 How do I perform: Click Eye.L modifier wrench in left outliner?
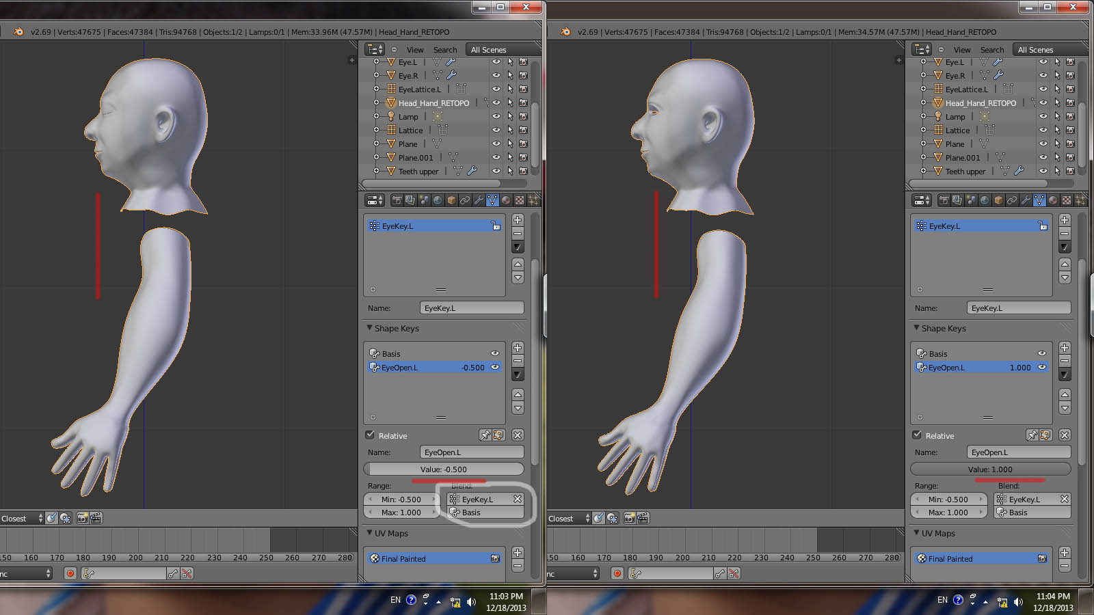pyautogui.click(x=451, y=62)
